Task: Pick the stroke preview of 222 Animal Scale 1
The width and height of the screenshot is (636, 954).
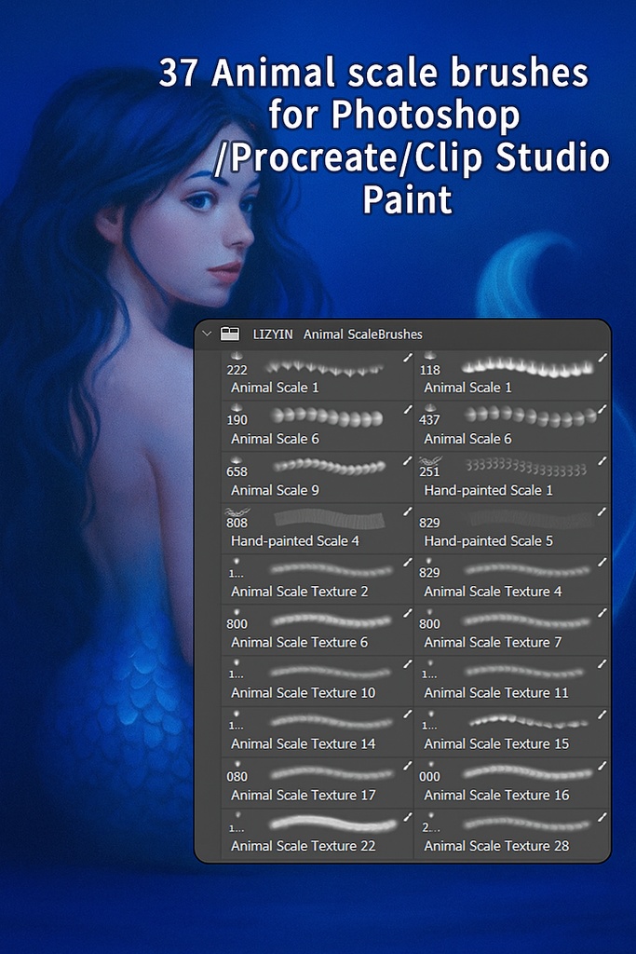Action: [324, 368]
